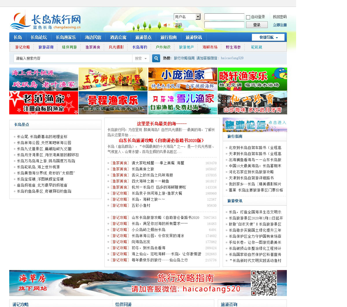
Task: Expand the 搜索 scope dropdown
Action: [x=141, y=58]
